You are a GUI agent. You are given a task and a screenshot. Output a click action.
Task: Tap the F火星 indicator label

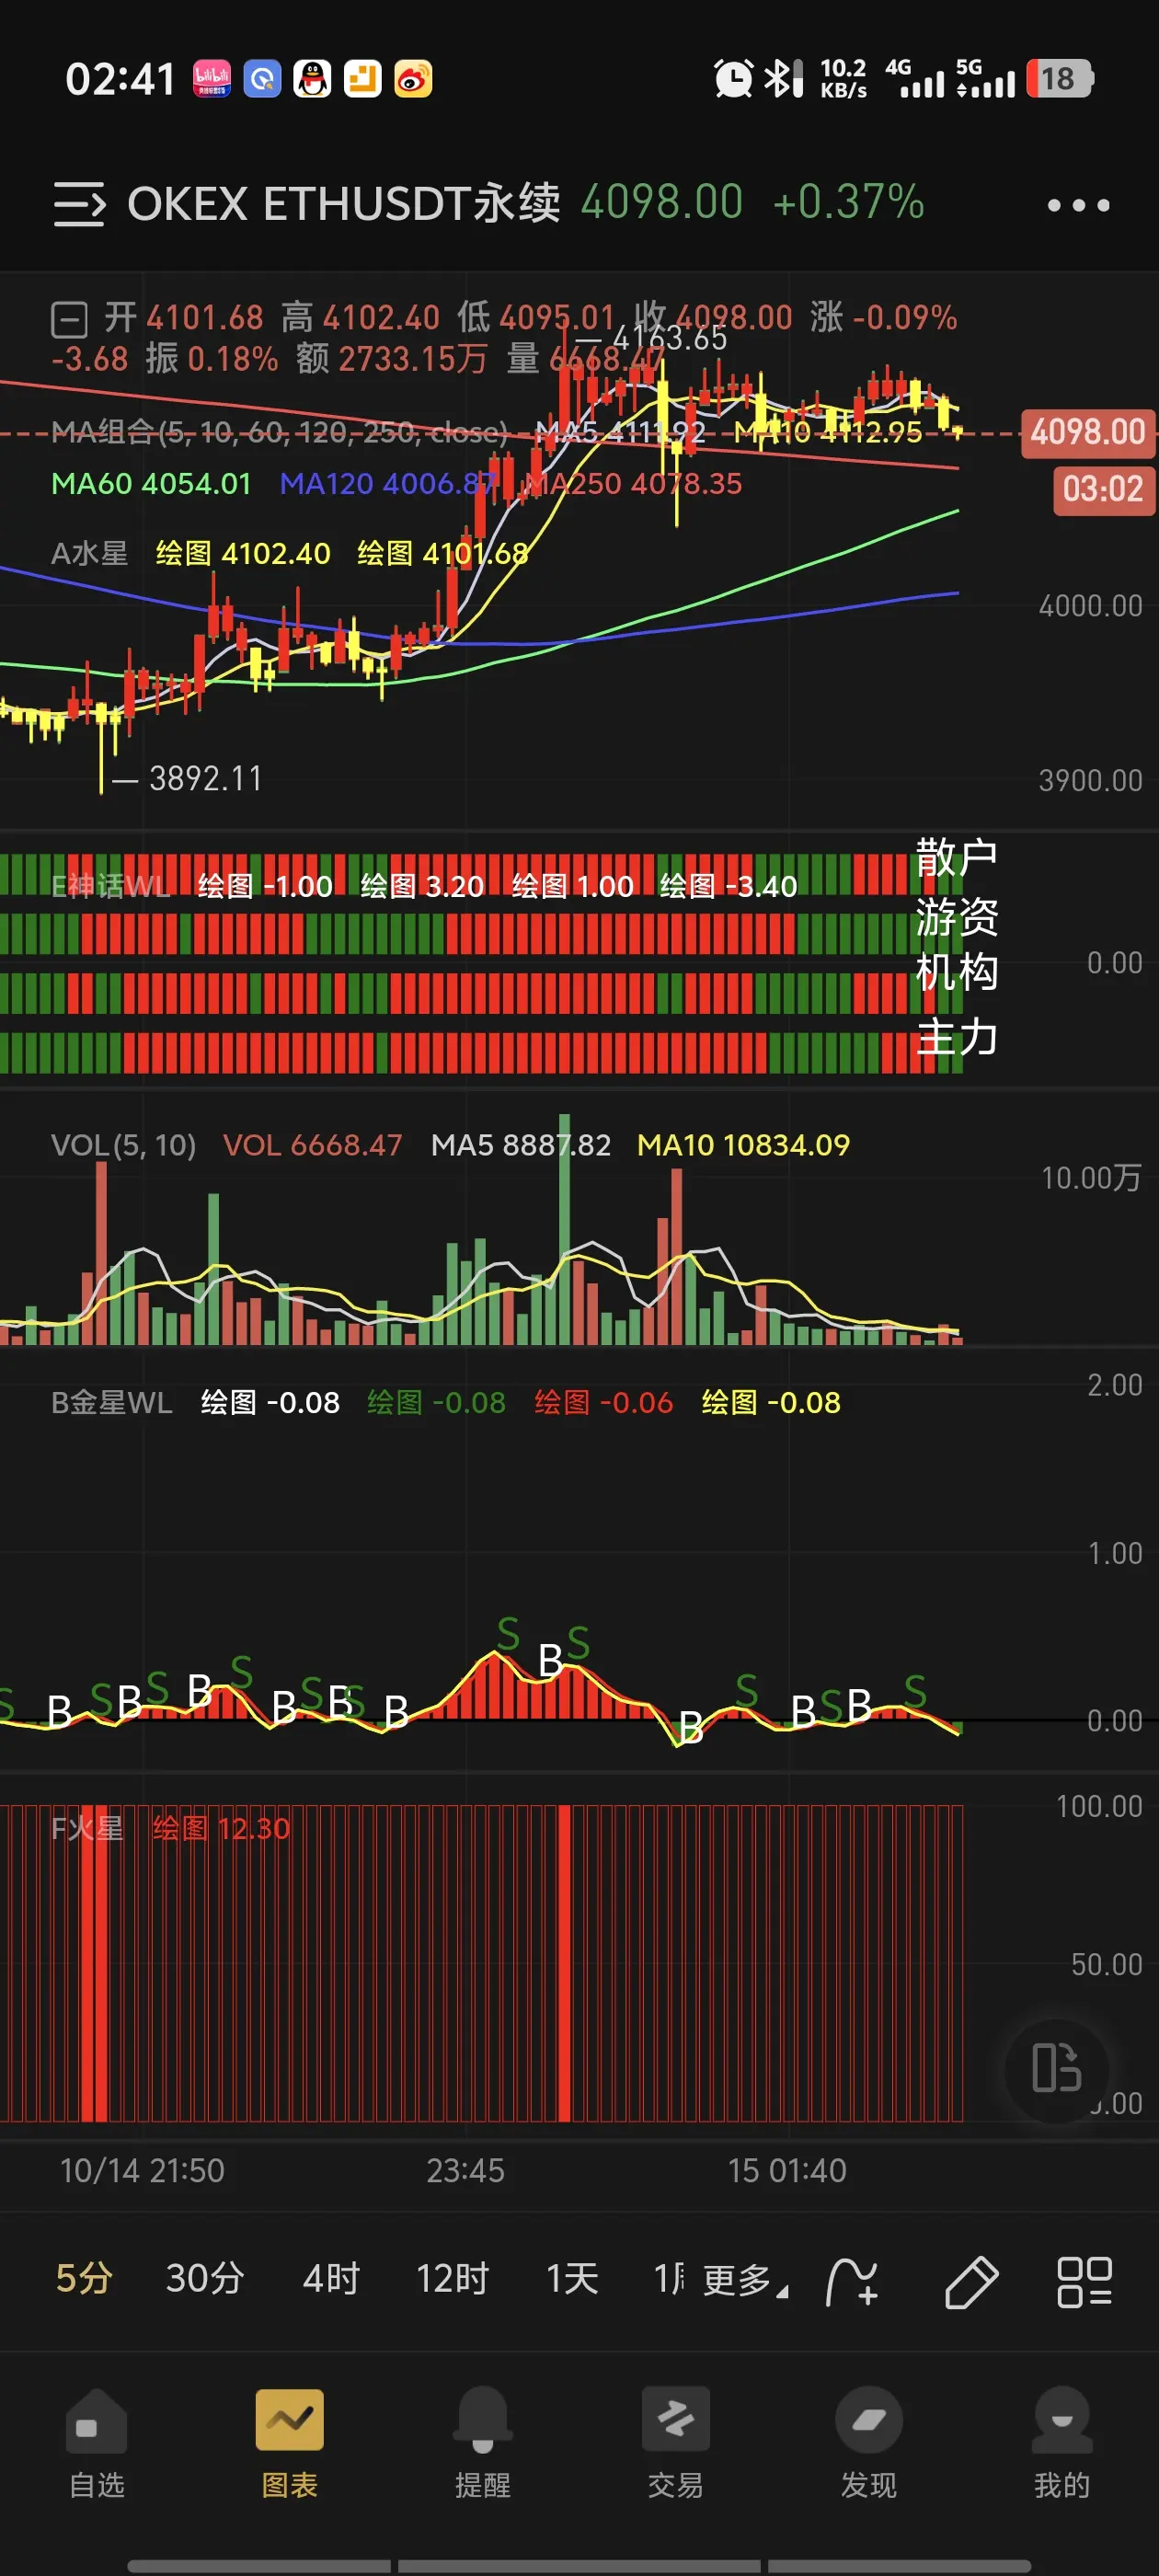88,1828
